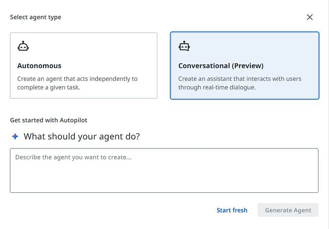Click the Autonomous robot icon
This screenshot has height=229, width=329.
coord(23,46)
